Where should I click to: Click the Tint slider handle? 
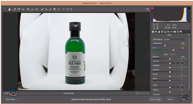[173, 50]
